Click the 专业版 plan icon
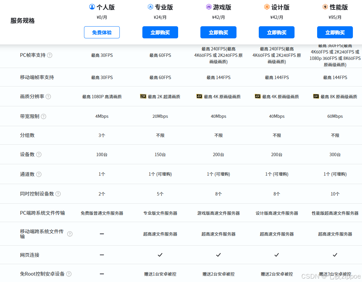Image resolution: width=362 pixels, height=282 pixels. tap(150, 7)
